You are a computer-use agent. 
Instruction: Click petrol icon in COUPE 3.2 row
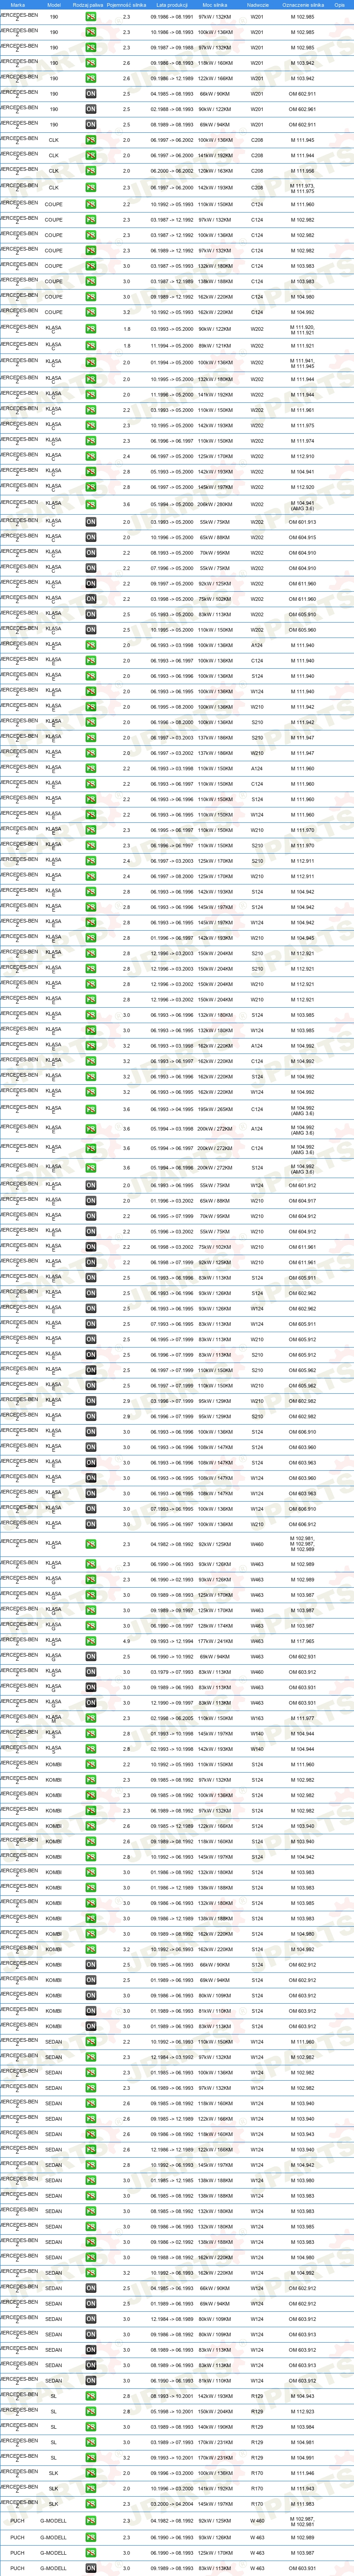pyautogui.click(x=91, y=312)
